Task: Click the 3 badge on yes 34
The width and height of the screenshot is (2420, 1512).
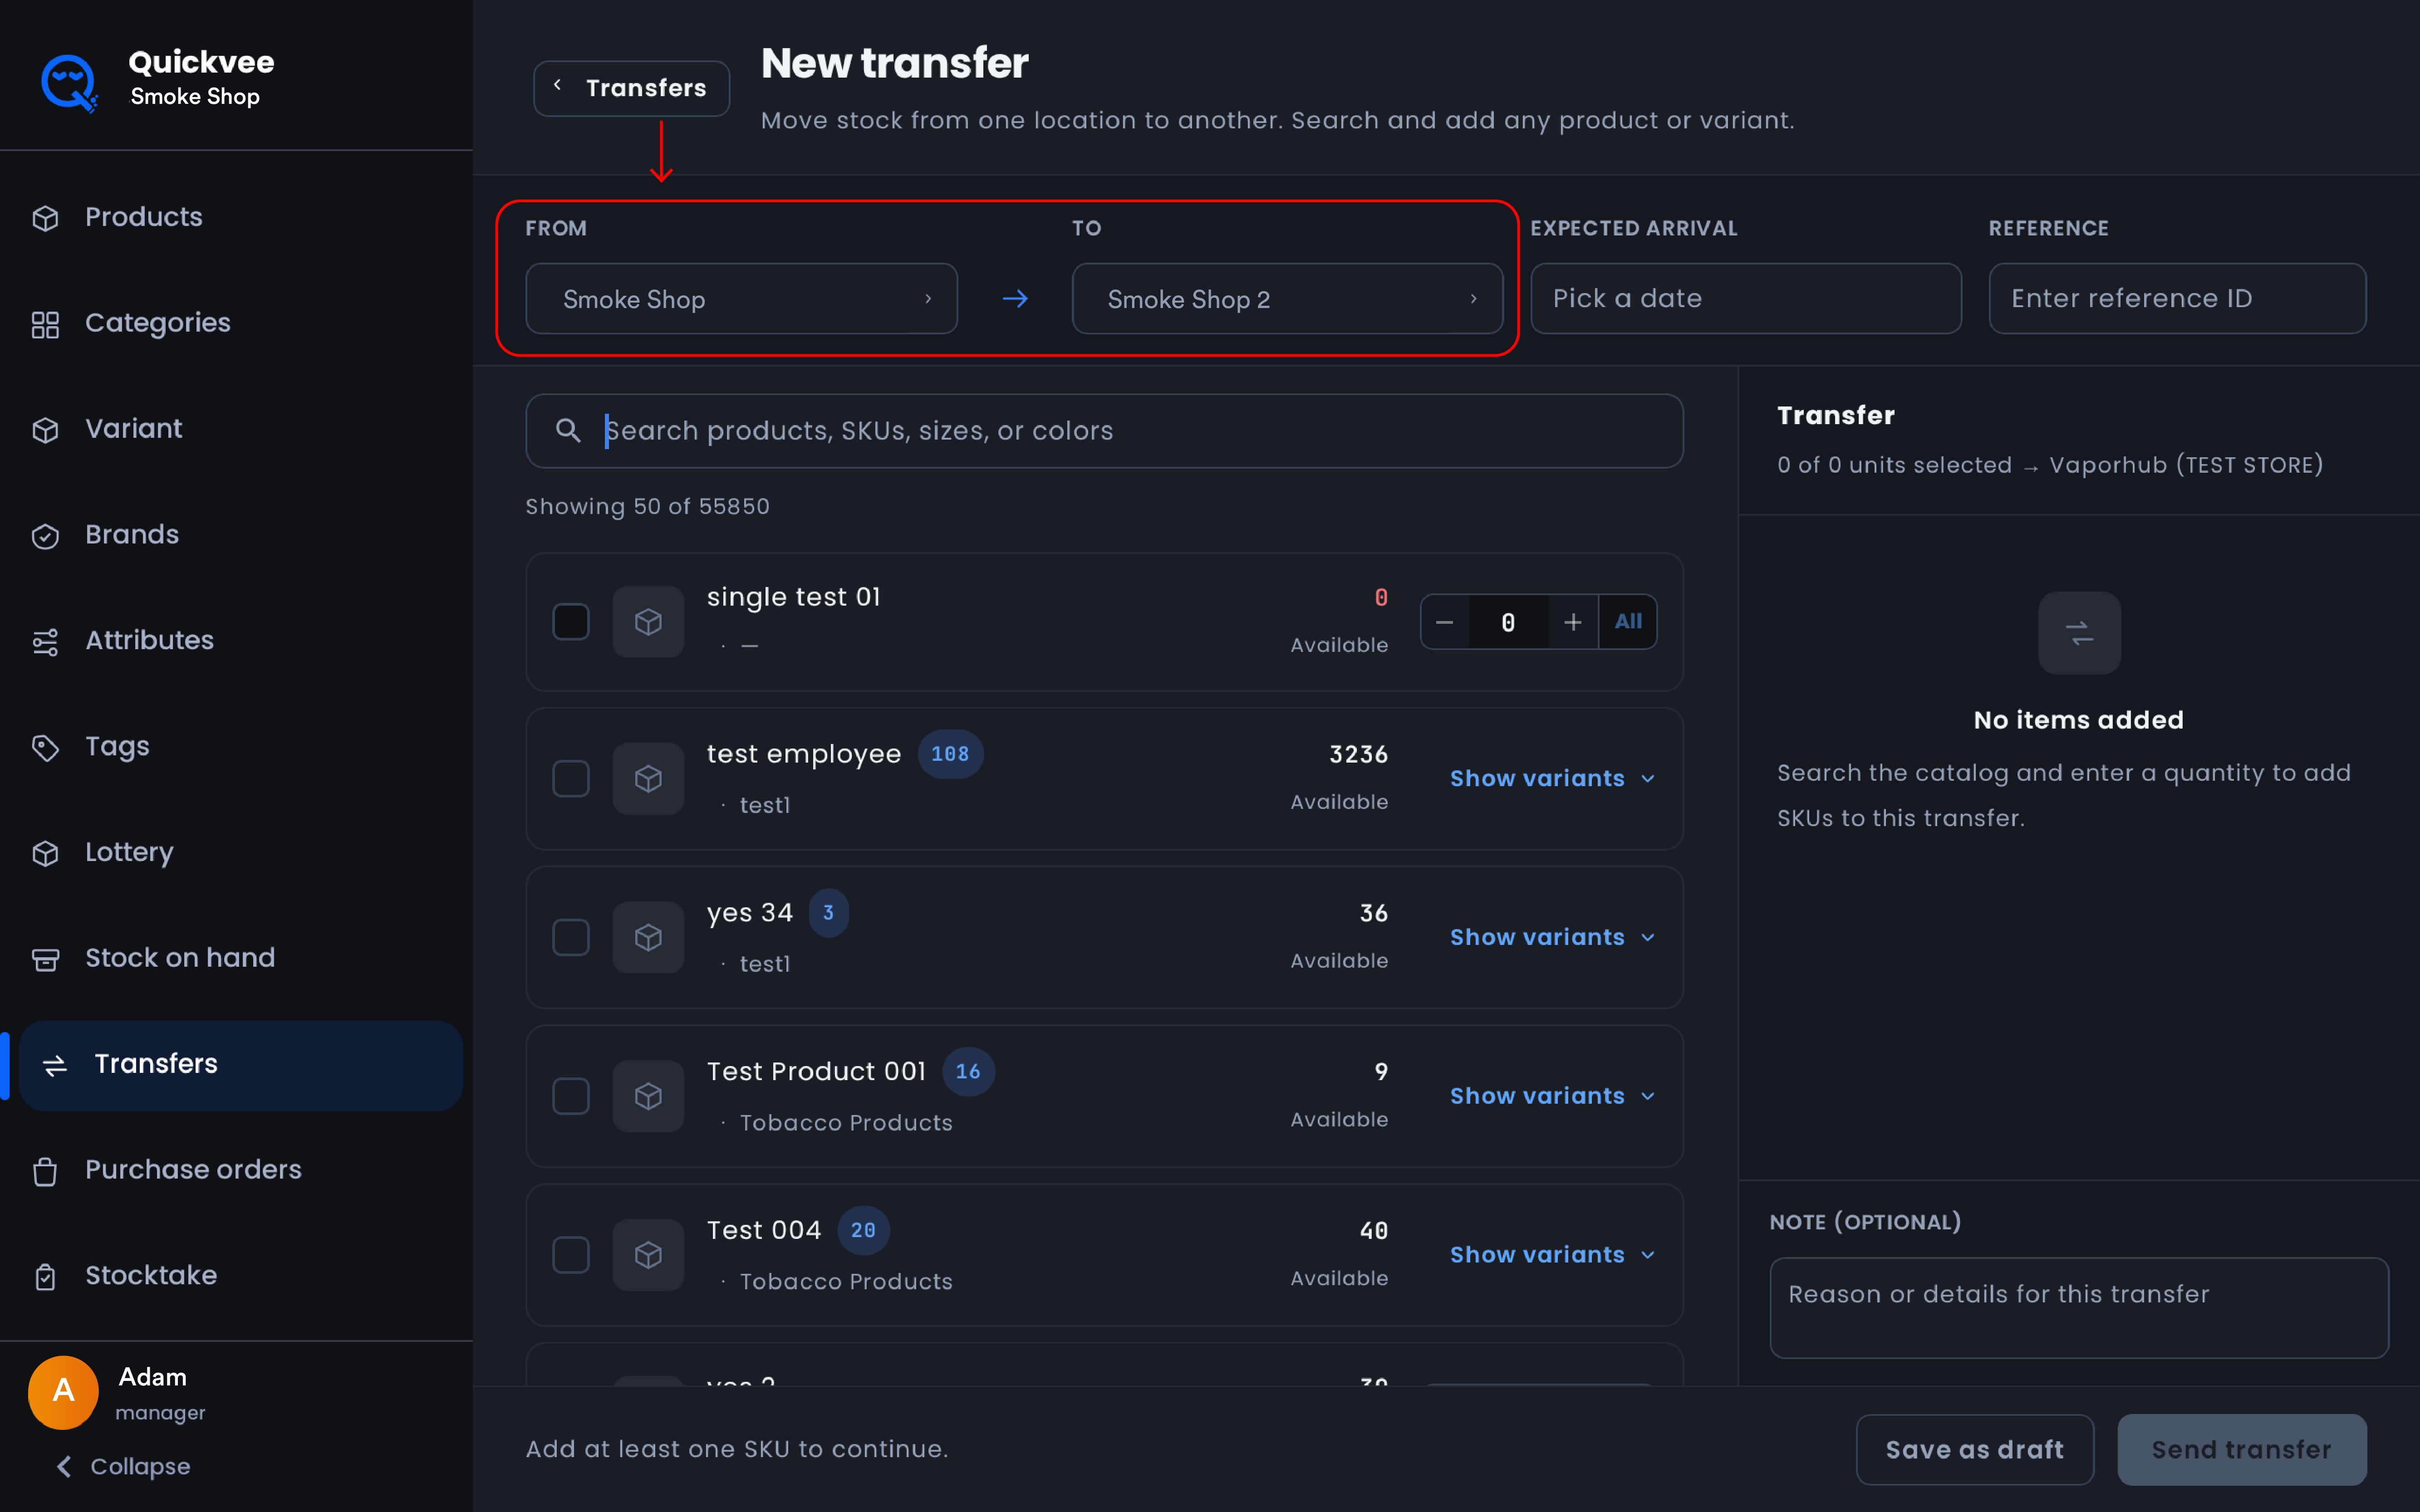Action: click(828, 913)
